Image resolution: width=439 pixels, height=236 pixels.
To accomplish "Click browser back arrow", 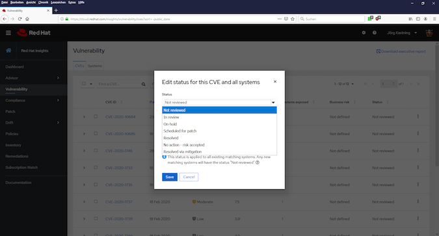I will point(5,19).
